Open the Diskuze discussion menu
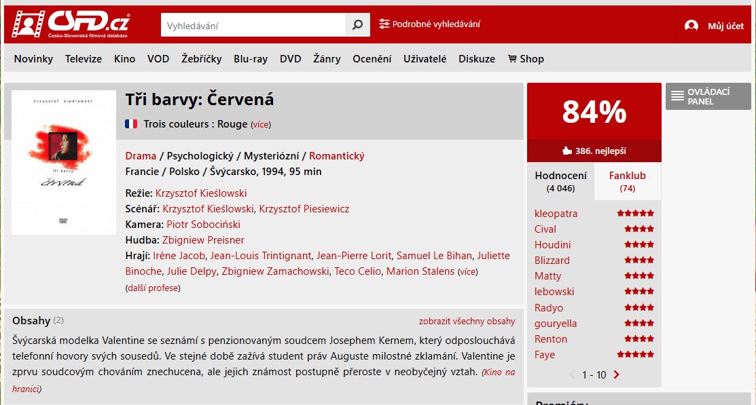 click(x=477, y=59)
